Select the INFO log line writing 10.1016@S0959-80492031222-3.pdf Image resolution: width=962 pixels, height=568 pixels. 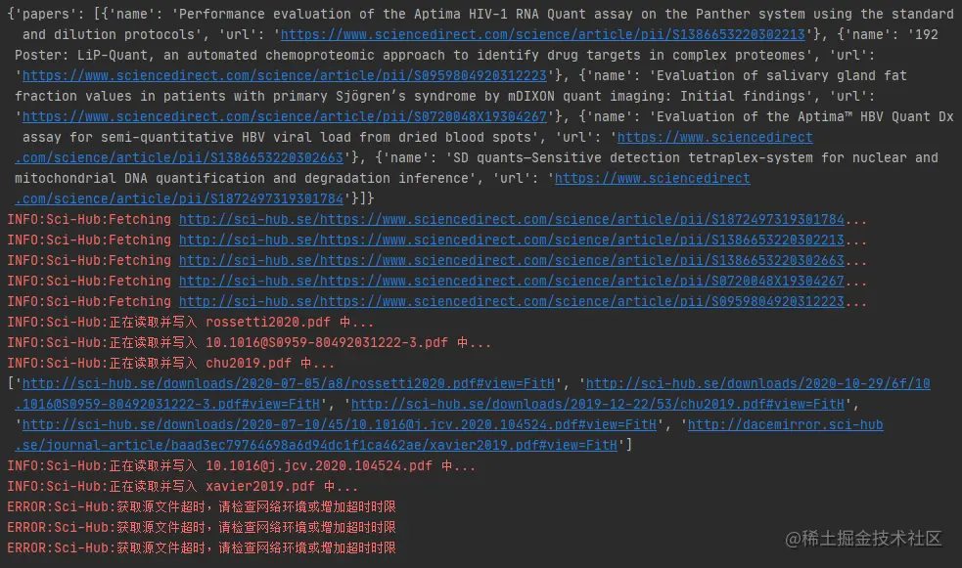click(x=250, y=342)
